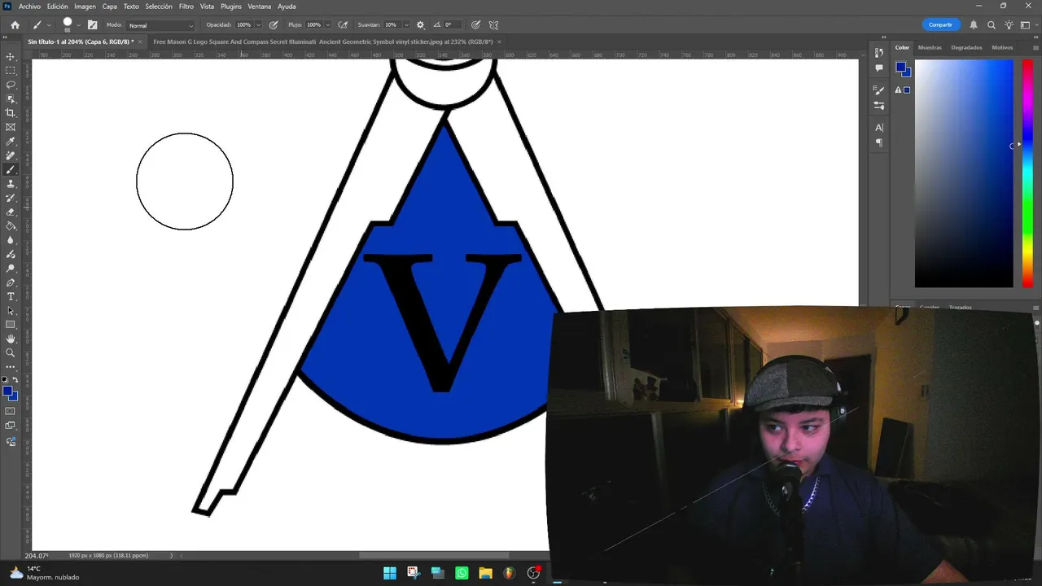Open the Brush Settings panel icon
The image size is (1042, 586).
pos(879,90)
